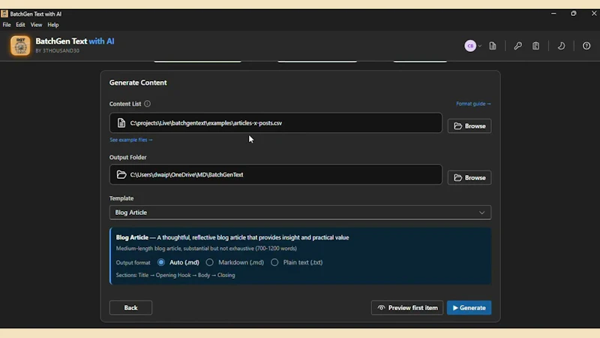Click the Content List path input field

coord(275,123)
